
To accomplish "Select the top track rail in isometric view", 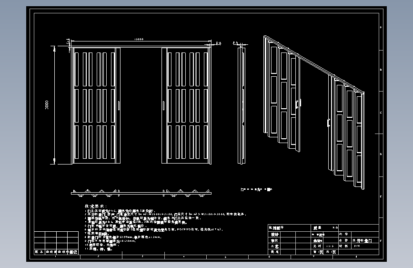I will [314, 64].
